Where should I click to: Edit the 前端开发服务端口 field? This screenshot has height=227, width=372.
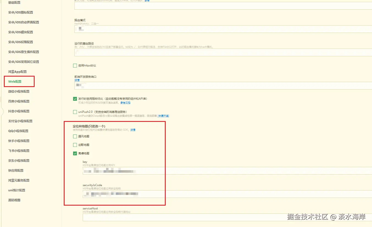pyautogui.click(x=223, y=86)
